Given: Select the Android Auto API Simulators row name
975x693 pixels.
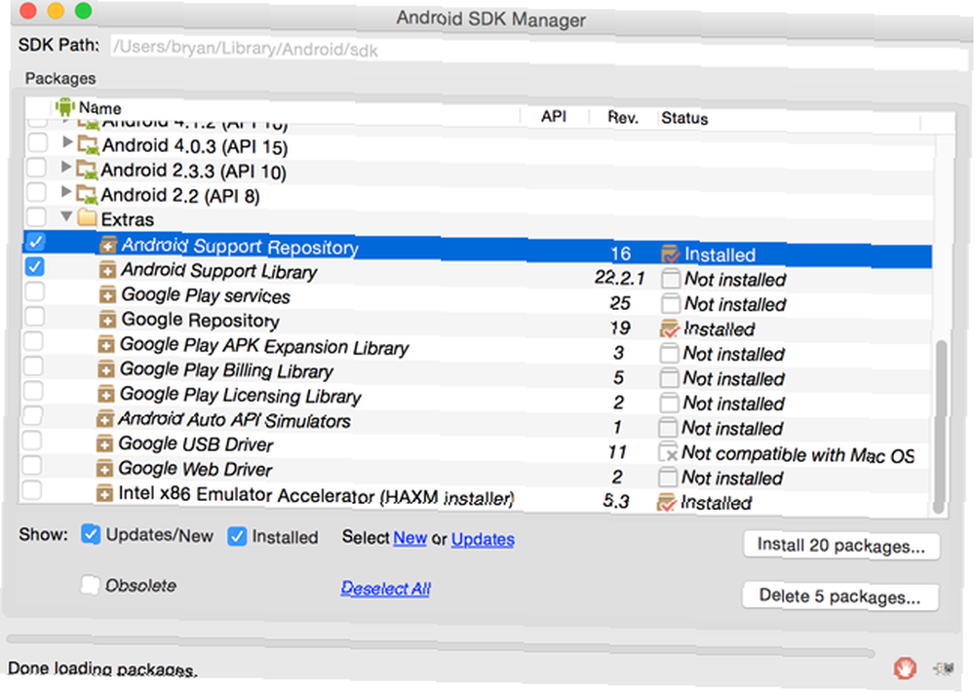Looking at the screenshot, I should point(234,420).
